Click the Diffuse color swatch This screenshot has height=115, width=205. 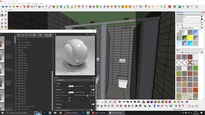click(71, 86)
